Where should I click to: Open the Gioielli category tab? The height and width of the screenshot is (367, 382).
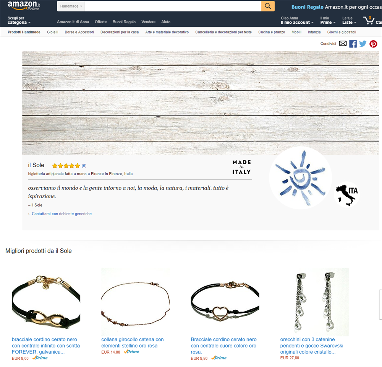(x=53, y=32)
